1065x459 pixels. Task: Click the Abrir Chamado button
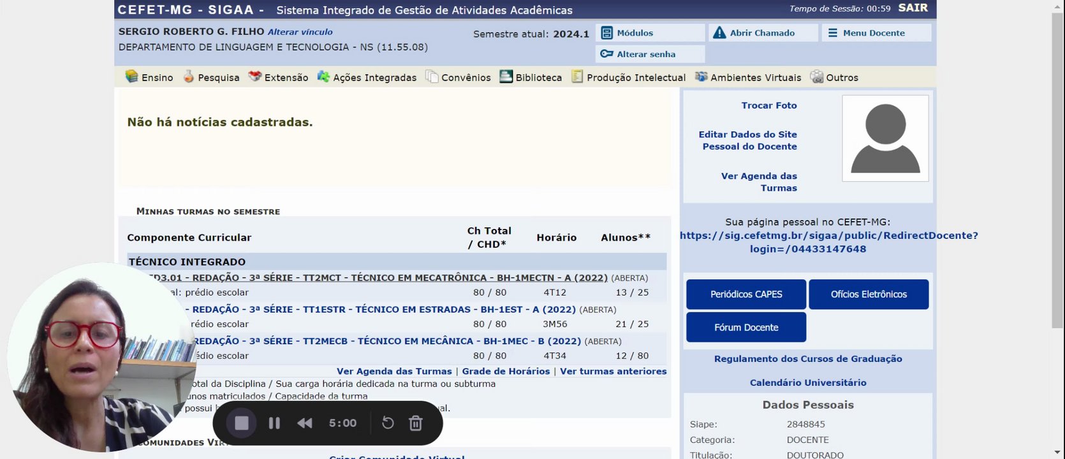pyautogui.click(x=763, y=33)
